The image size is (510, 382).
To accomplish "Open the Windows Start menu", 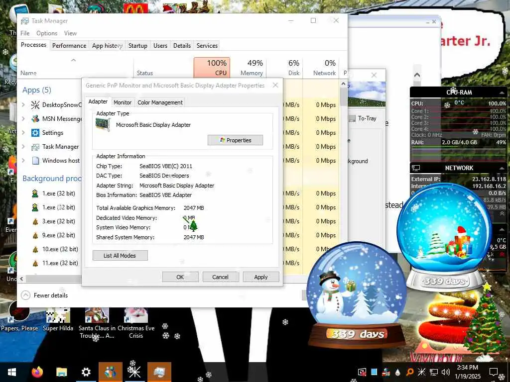I will click(12, 372).
